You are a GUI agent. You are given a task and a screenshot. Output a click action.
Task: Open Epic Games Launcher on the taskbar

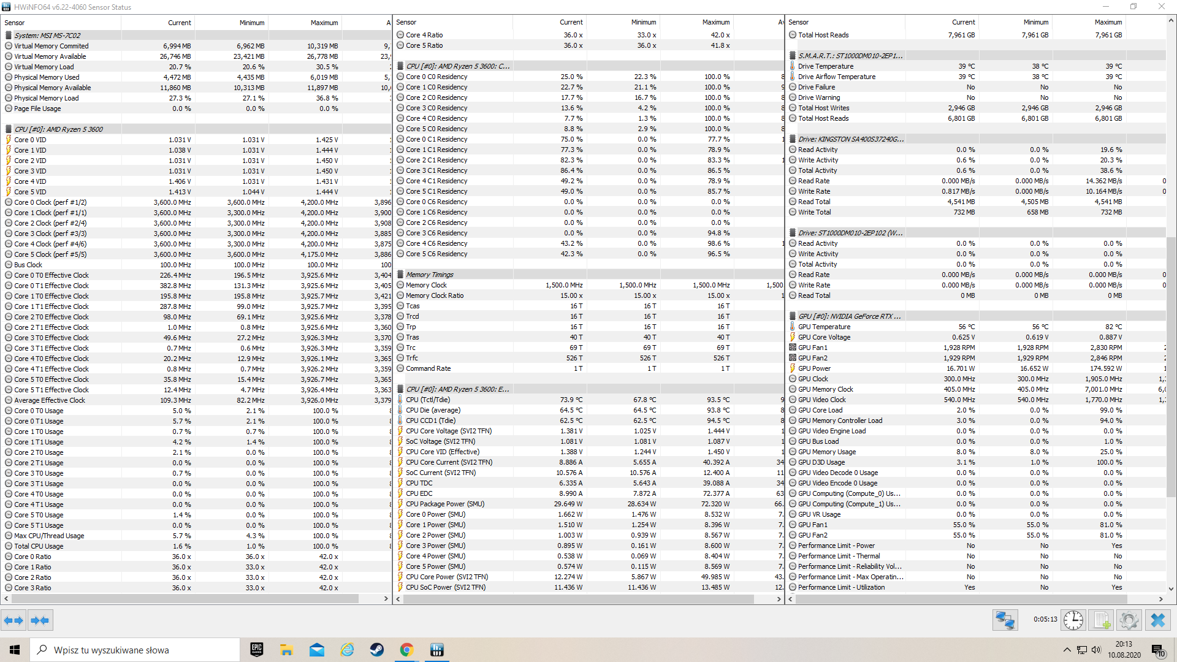coord(257,650)
